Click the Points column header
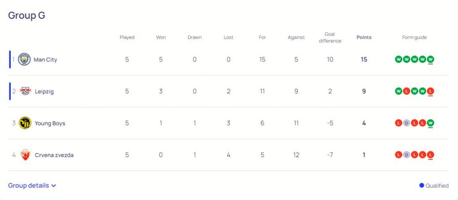Screen dimensions: 458x200 (x=364, y=37)
